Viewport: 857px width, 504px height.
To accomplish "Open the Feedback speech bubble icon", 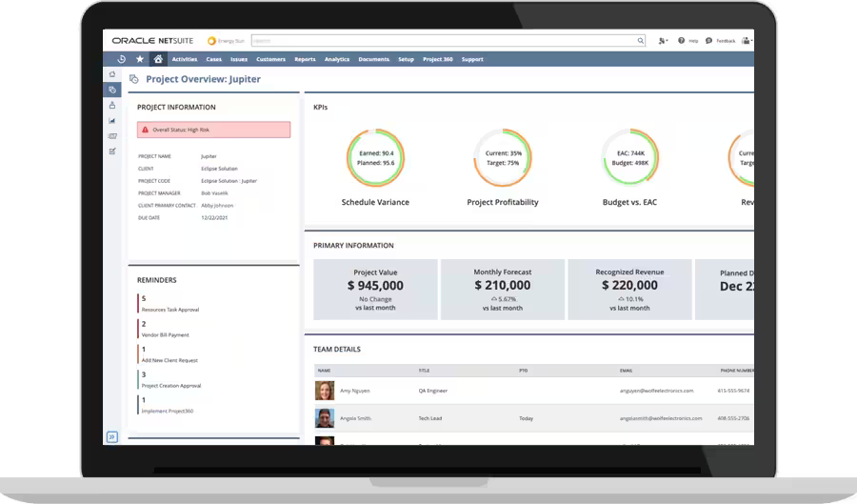I will pyautogui.click(x=709, y=41).
